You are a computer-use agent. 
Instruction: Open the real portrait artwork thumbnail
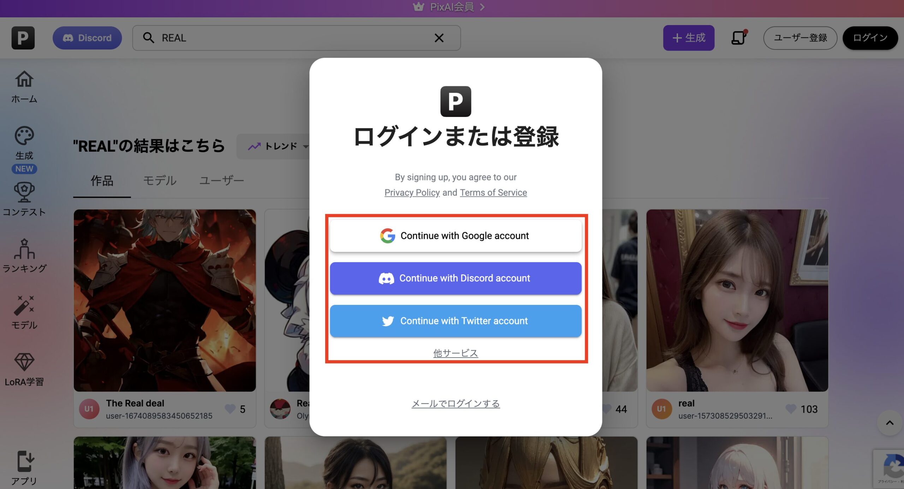coord(737,300)
